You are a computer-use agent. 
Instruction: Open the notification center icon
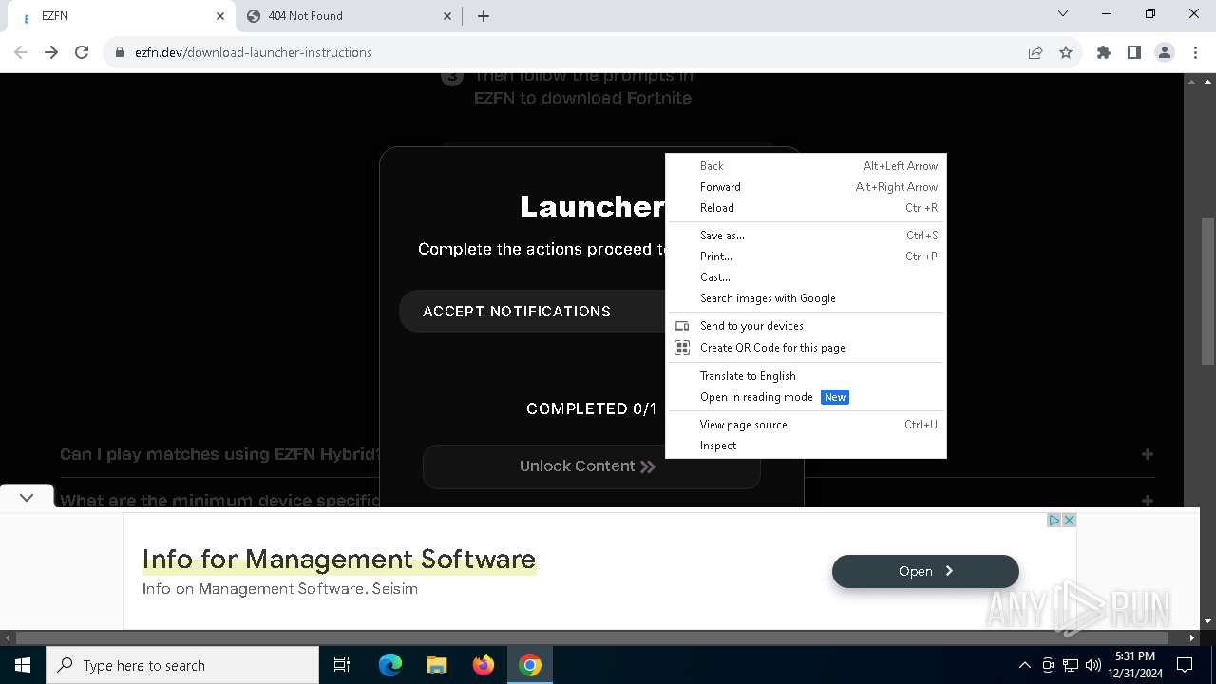1185,665
